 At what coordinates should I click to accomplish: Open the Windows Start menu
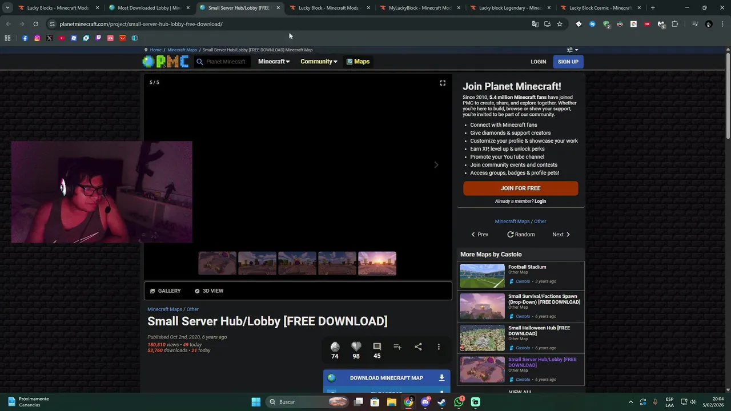tap(256, 402)
